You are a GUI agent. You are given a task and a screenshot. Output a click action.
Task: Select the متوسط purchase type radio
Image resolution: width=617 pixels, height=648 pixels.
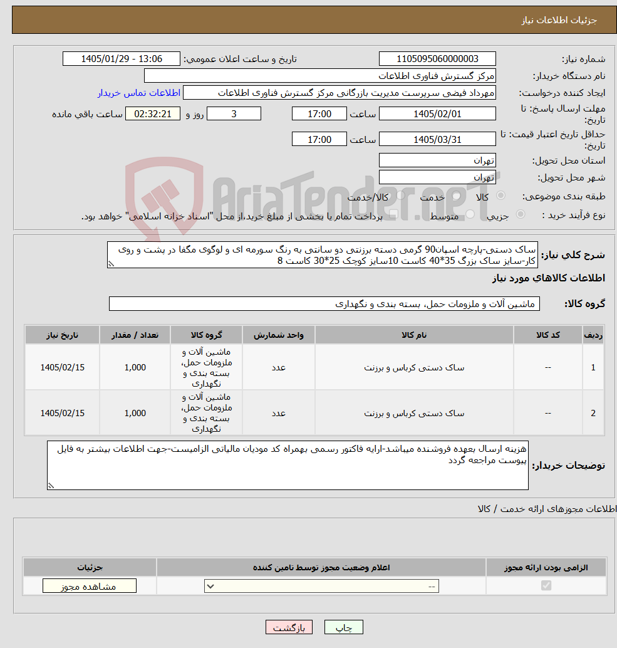pos(470,214)
